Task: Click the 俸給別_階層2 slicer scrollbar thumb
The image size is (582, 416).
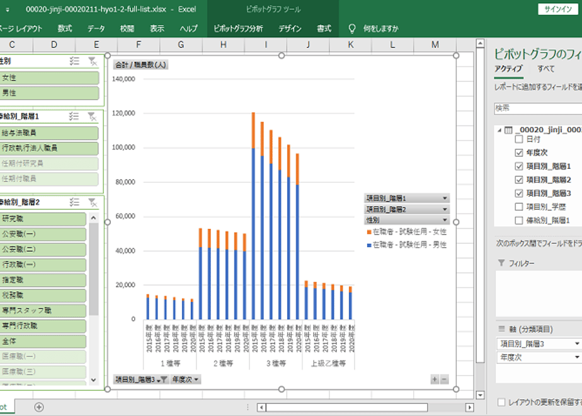Action: pyautogui.click(x=93, y=269)
